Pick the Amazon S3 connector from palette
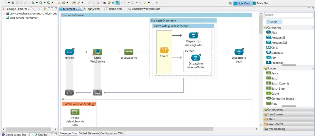 tap(278, 38)
